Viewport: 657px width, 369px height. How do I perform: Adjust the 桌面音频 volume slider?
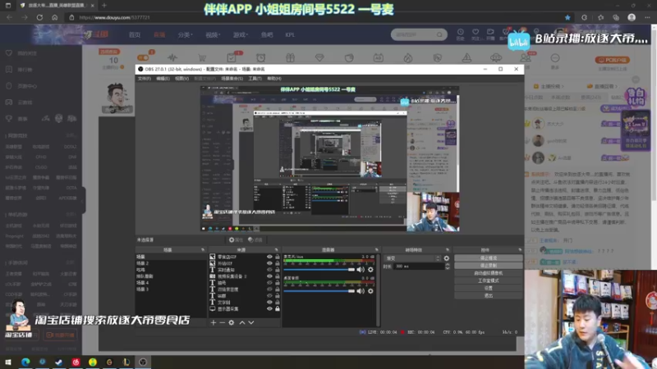point(319,291)
